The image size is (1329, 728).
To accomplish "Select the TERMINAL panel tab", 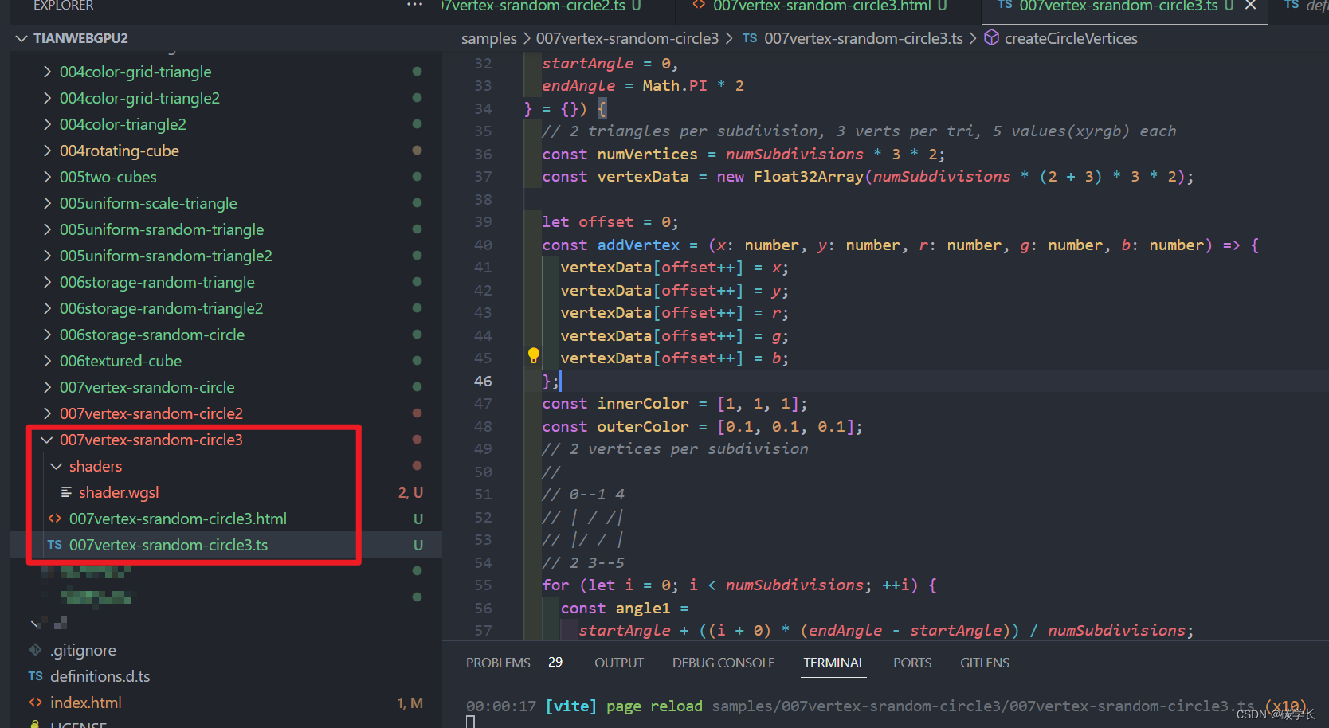I will (x=834, y=663).
